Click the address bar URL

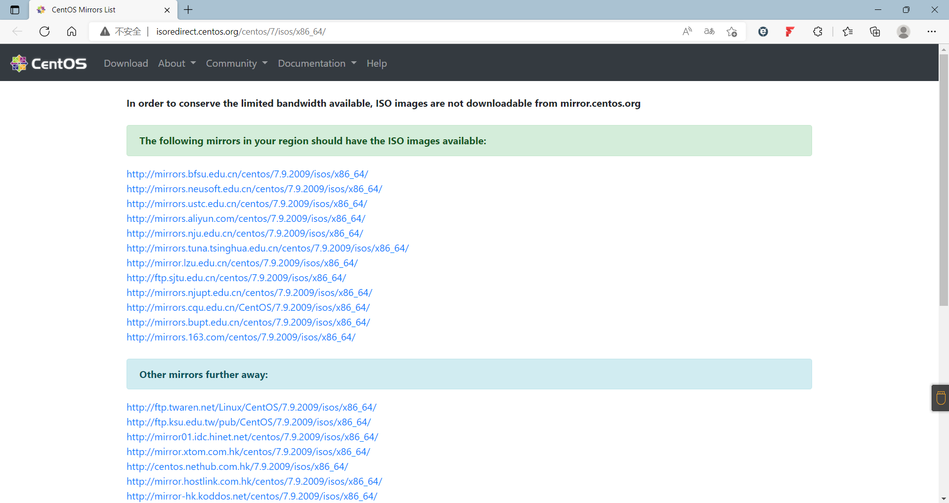click(241, 32)
